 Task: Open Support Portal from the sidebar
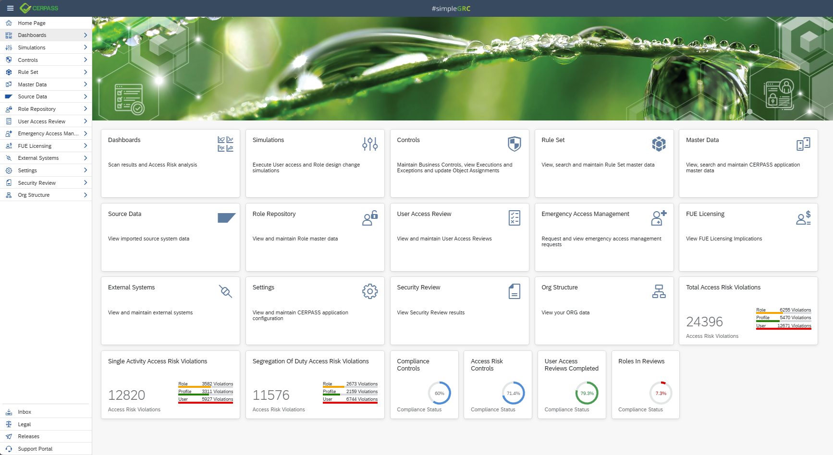tap(46, 449)
